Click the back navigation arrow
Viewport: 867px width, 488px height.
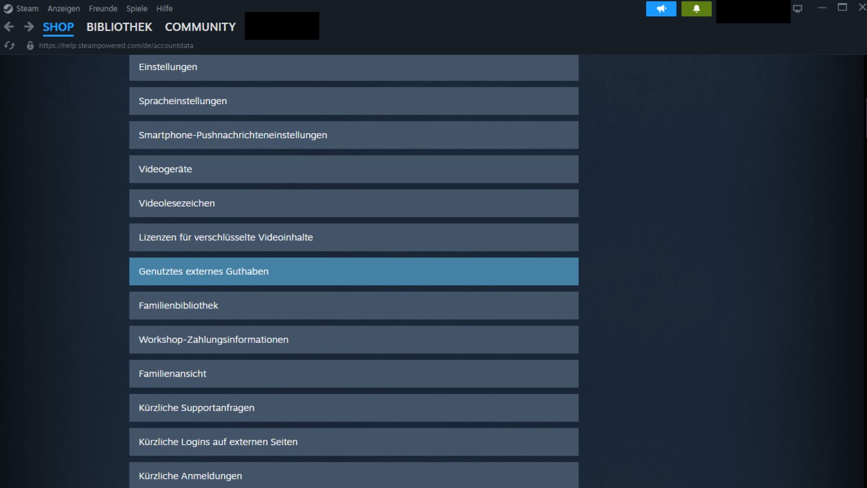(x=8, y=27)
